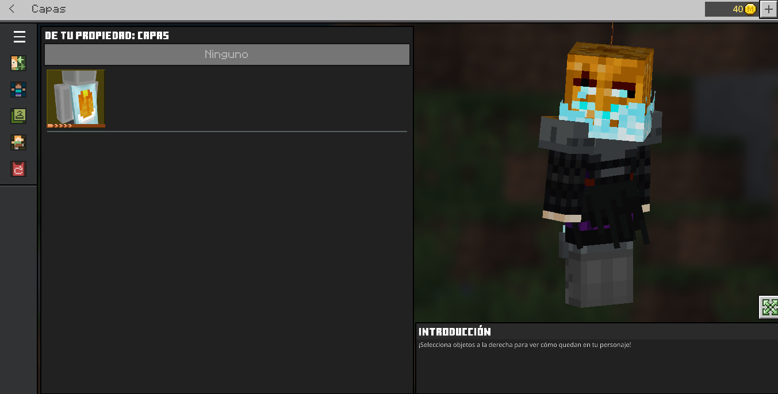Toggle the fullscreen character preview button

coord(769,307)
